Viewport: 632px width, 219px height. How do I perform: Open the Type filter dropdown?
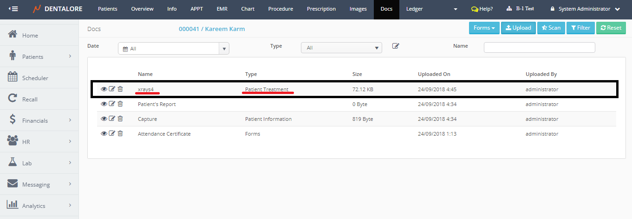click(x=341, y=48)
